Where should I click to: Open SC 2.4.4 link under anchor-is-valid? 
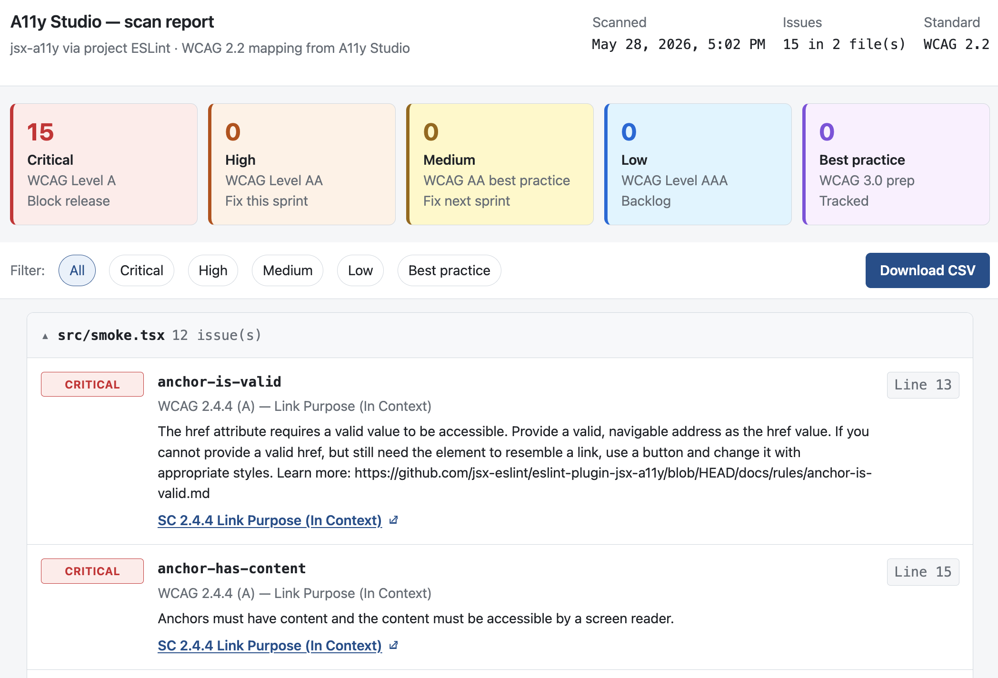pos(269,520)
